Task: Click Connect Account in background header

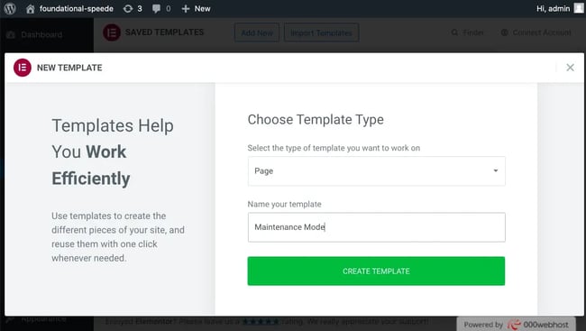Action: pos(536,32)
